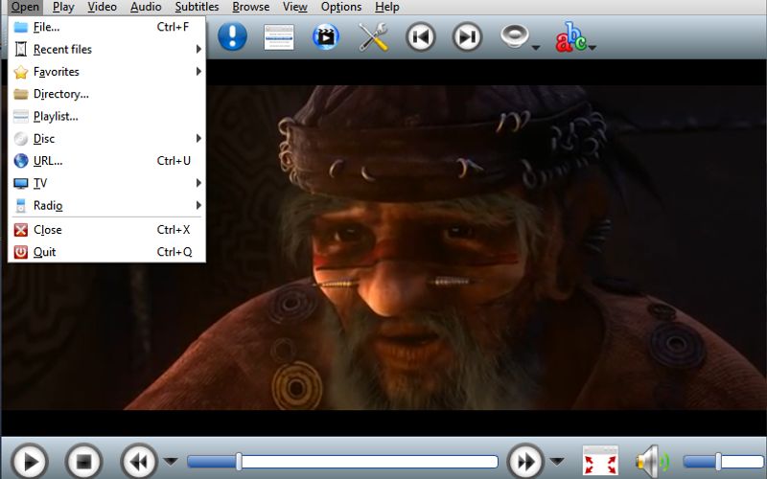The width and height of the screenshot is (767, 479).
Task: Click the folder icon beside Directory...
Action: pyautogui.click(x=20, y=94)
